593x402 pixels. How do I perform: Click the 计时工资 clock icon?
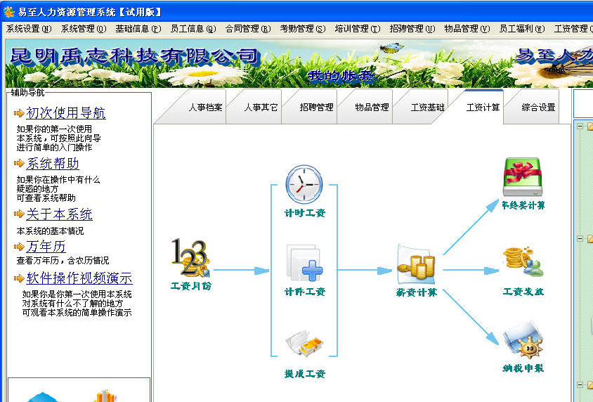(304, 185)
